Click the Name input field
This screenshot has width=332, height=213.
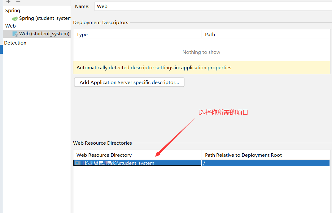213,6
